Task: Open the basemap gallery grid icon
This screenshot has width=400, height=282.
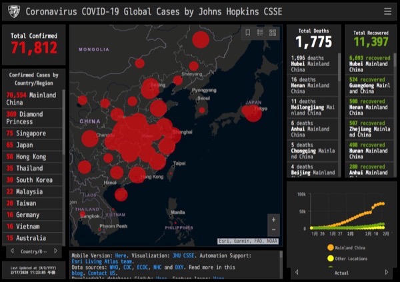Action: tap(273, 33)
